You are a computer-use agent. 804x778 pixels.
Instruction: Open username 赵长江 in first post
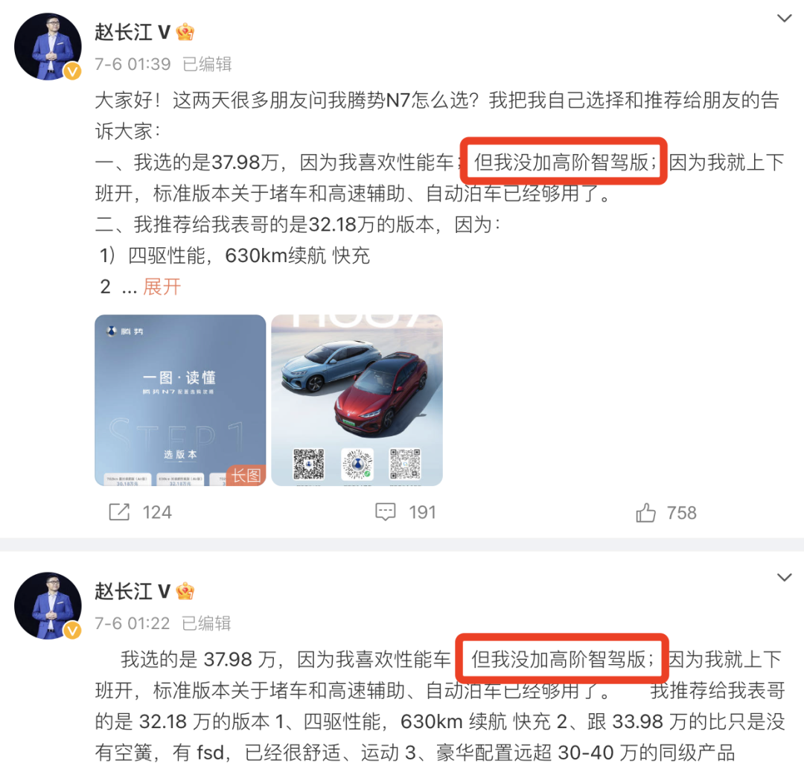[124, 32]
